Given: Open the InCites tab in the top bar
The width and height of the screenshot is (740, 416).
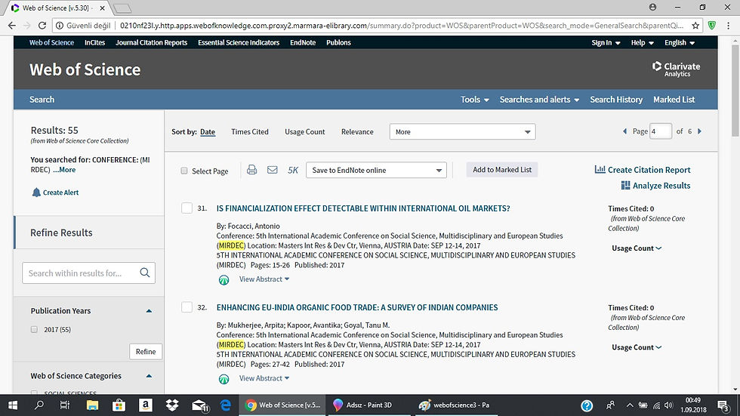Looking at the screenshot, I should (95, 42).
